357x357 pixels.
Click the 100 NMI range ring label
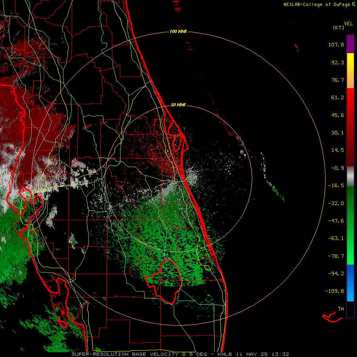pos(178,31)
